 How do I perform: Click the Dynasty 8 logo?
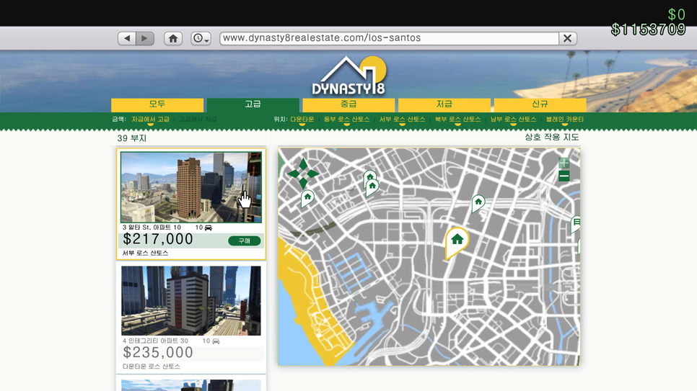coord(348,76)
